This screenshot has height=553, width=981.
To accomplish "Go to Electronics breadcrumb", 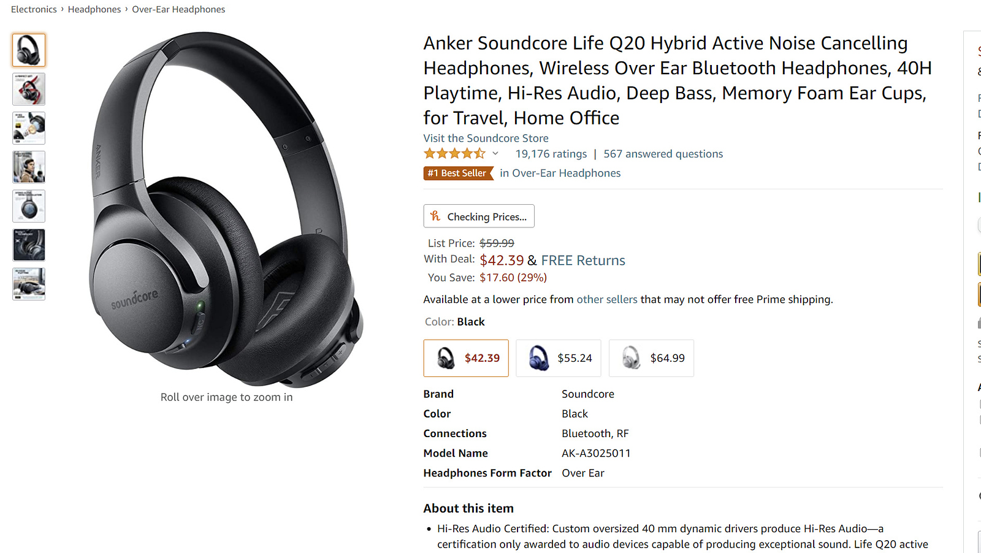I will tap(34, 9).
